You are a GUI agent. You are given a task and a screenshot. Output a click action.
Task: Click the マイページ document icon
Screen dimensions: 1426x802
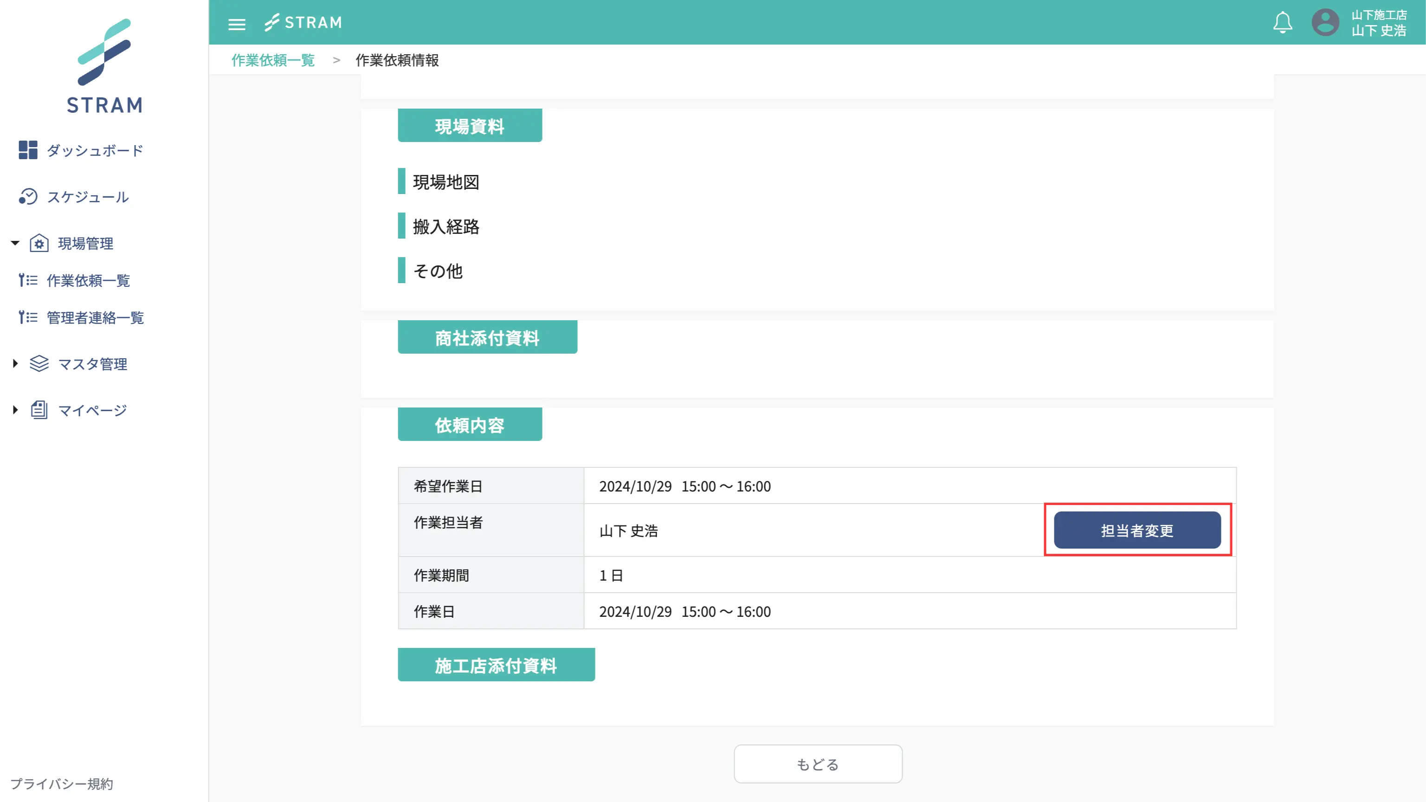click(39, 410)
